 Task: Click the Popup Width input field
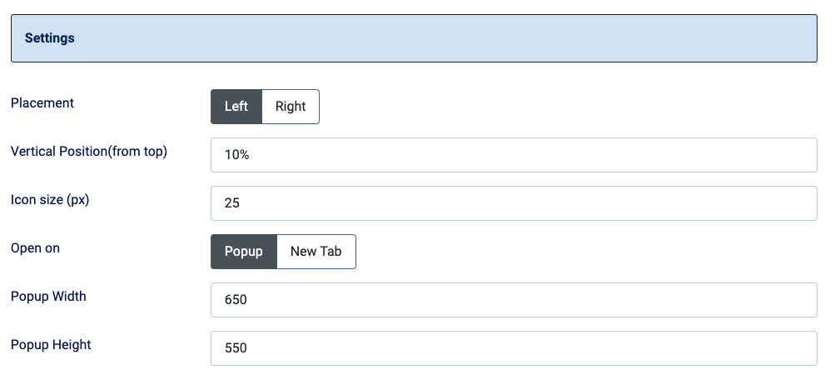coord(514,300)
